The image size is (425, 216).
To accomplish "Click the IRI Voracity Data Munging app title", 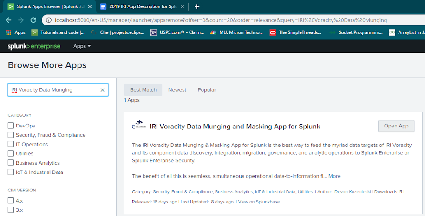I will 235,127.
